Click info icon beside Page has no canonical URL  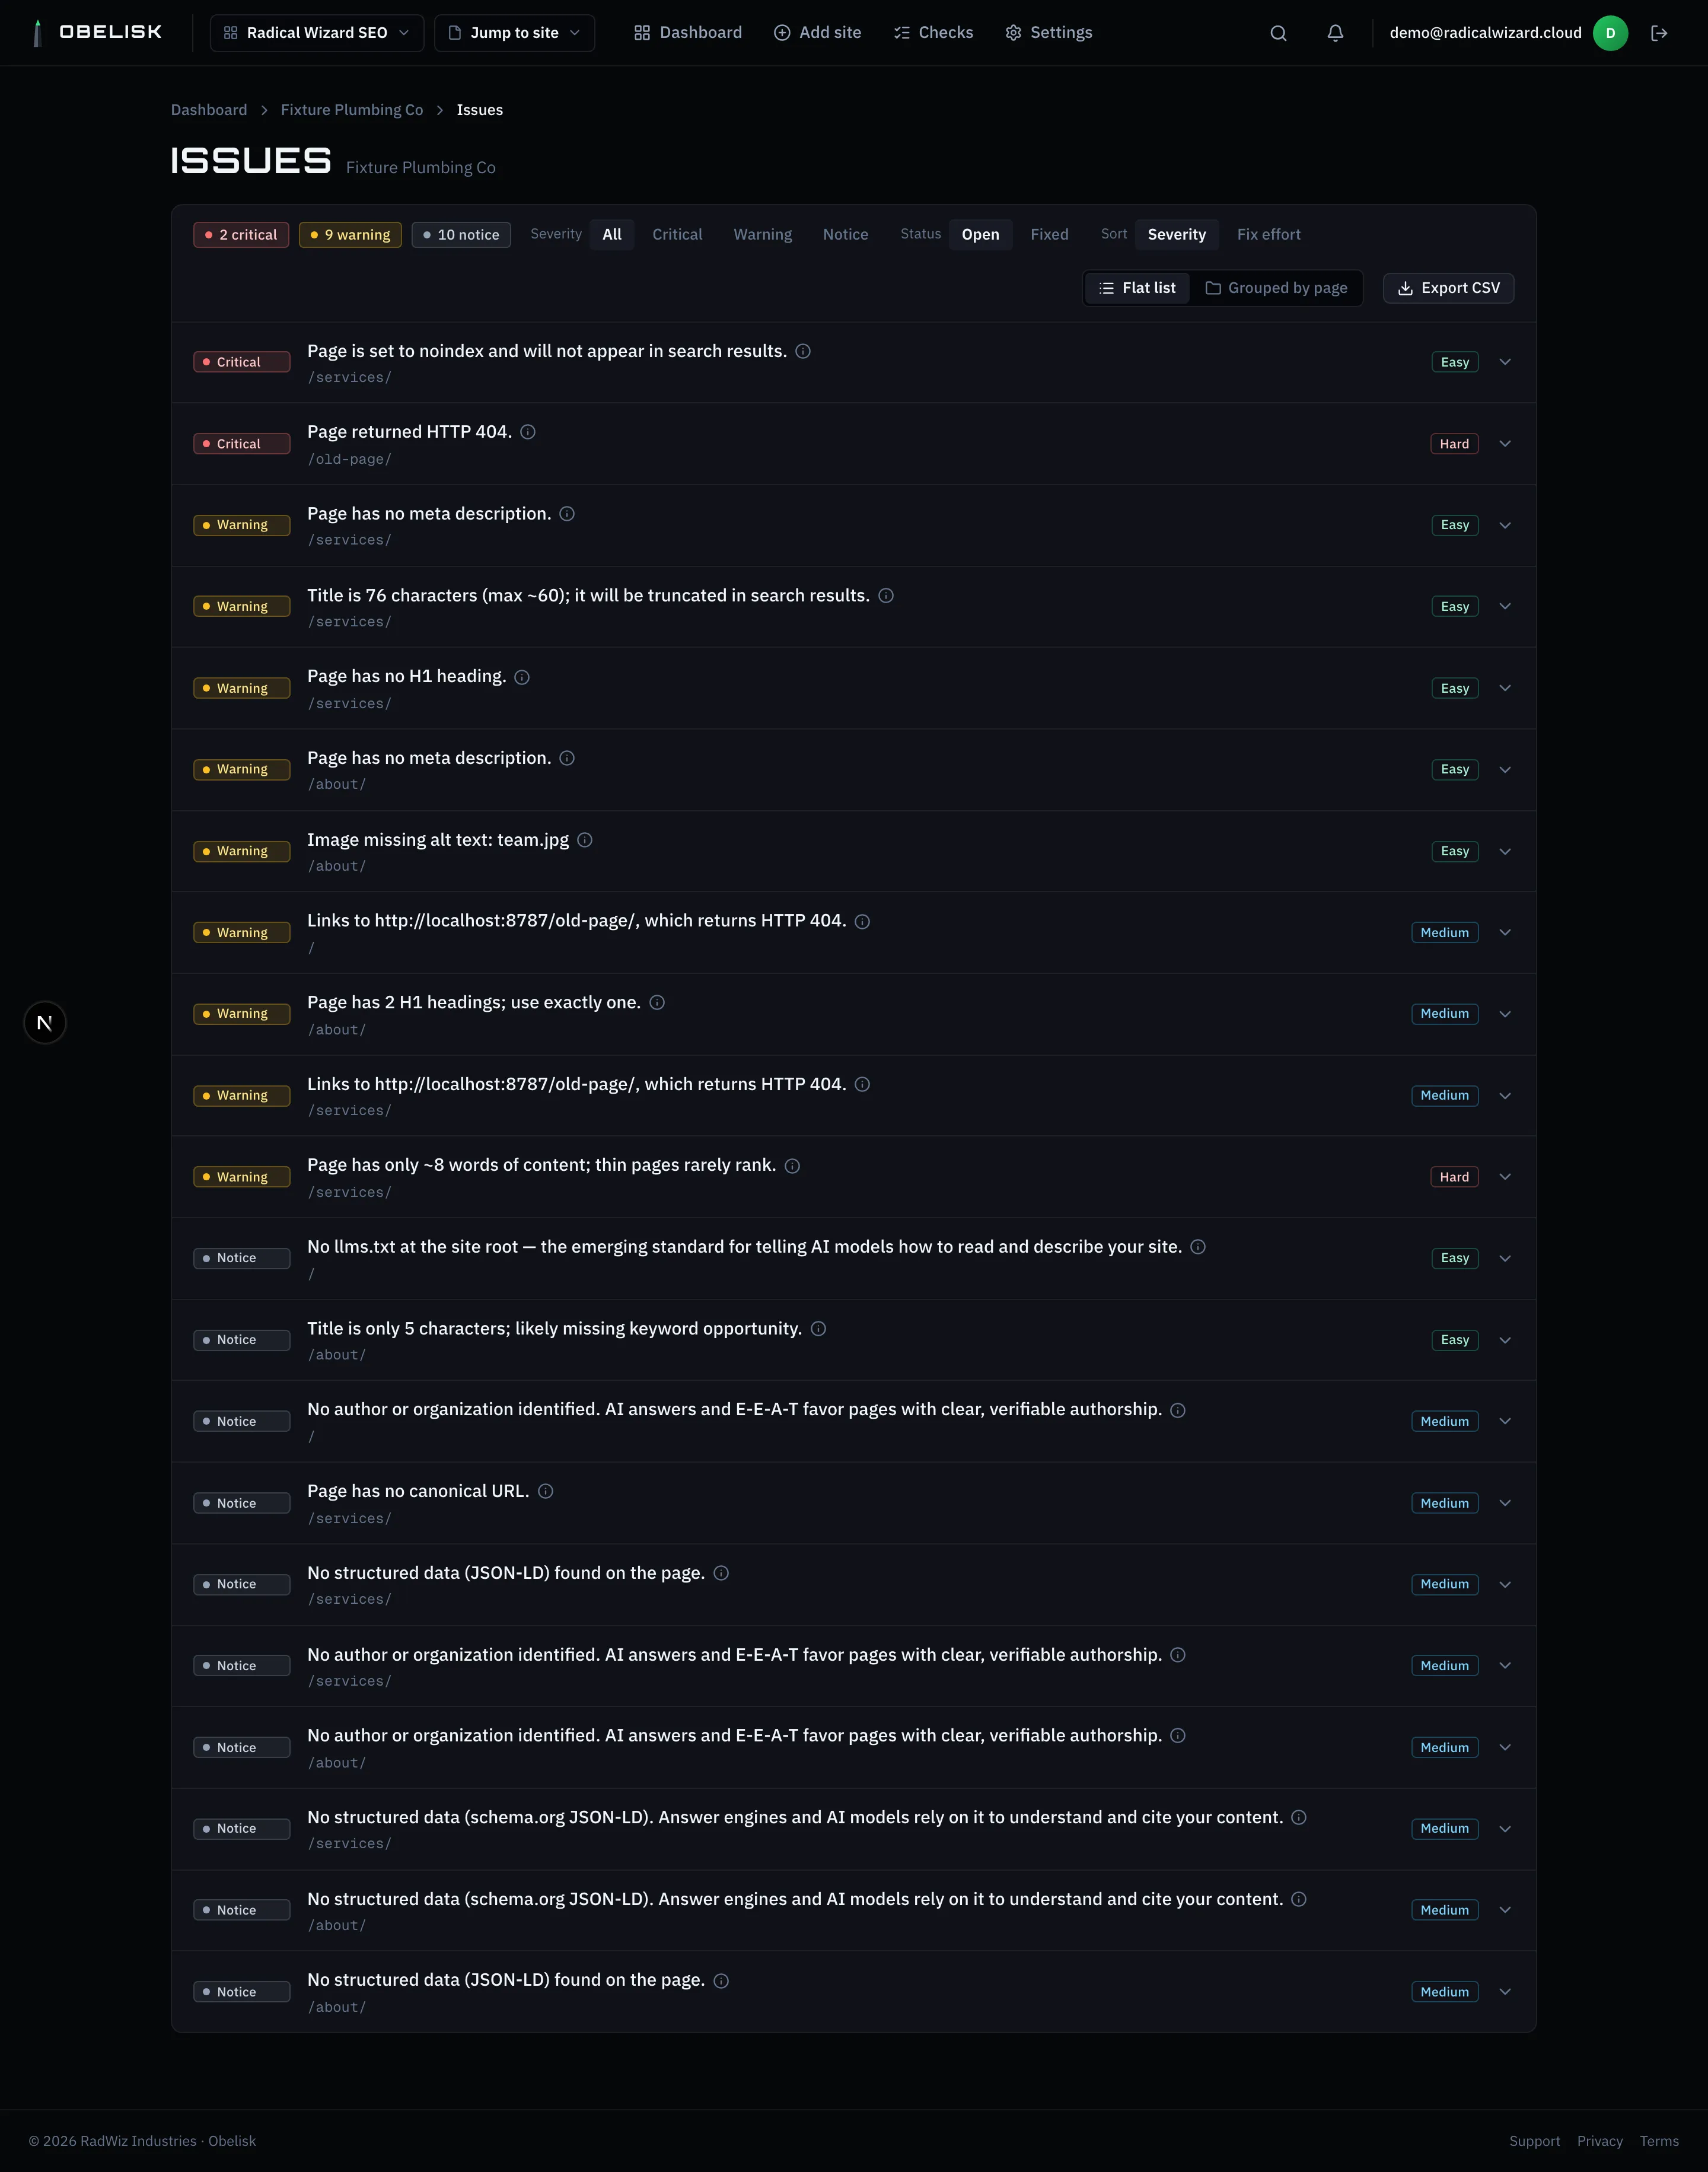(546, 1491)
